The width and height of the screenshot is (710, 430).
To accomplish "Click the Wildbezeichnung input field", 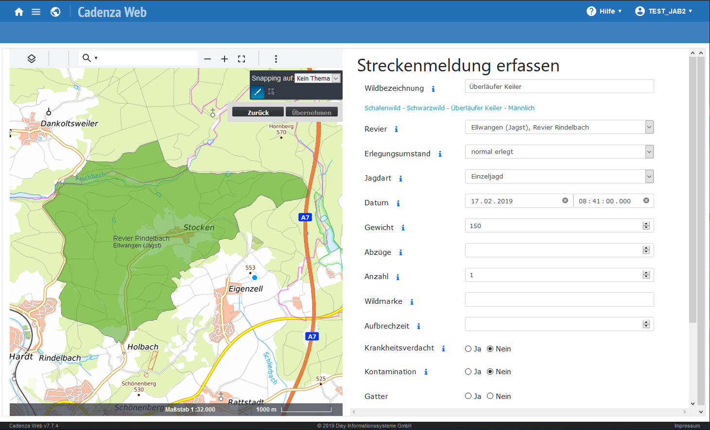I will coord(559,86).
